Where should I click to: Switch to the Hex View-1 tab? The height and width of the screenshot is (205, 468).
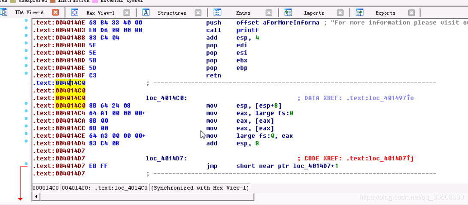point(100,13)
